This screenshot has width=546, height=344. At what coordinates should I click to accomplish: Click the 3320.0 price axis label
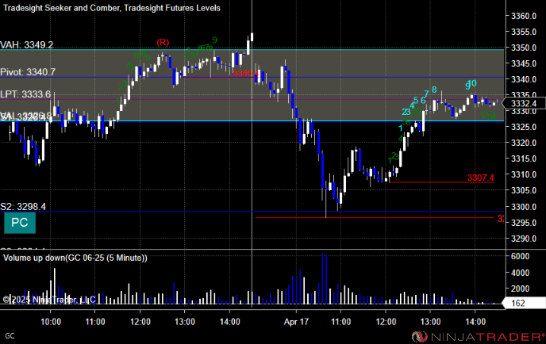524,143
